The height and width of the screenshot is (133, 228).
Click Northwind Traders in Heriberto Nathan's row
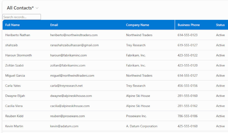coord(139,35)
